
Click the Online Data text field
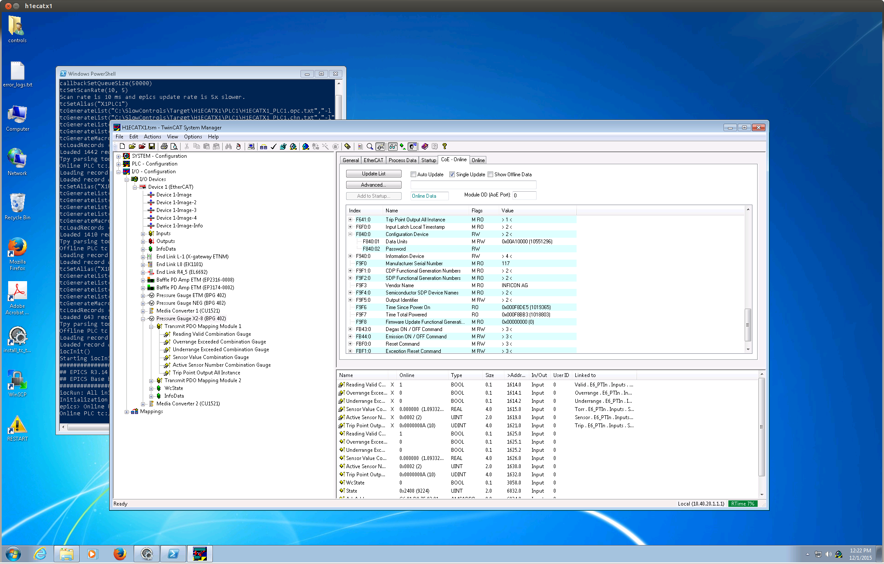coord(430,196)
